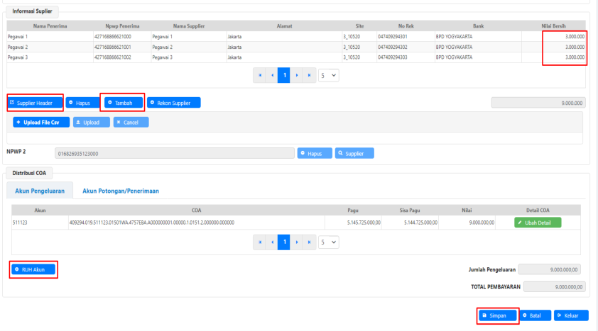Click the NPWP 2 input field

pyautogui.click(x=174, y=153)
